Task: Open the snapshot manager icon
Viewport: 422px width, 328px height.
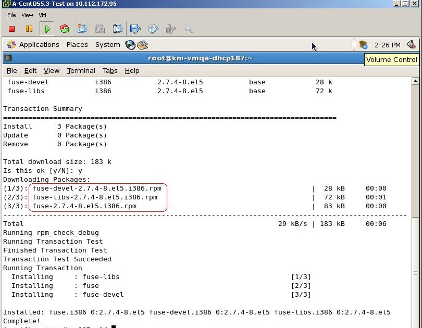Action: [117, 29]
